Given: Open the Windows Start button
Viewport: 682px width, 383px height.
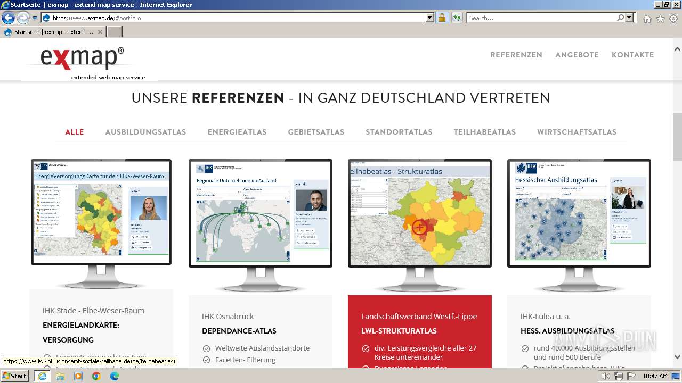Looking at the screenshot, I should (x=15, y=376).
